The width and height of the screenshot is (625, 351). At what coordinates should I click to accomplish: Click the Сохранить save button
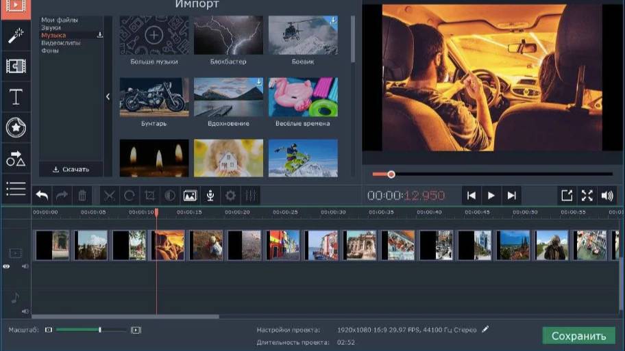tap(579, 336)
